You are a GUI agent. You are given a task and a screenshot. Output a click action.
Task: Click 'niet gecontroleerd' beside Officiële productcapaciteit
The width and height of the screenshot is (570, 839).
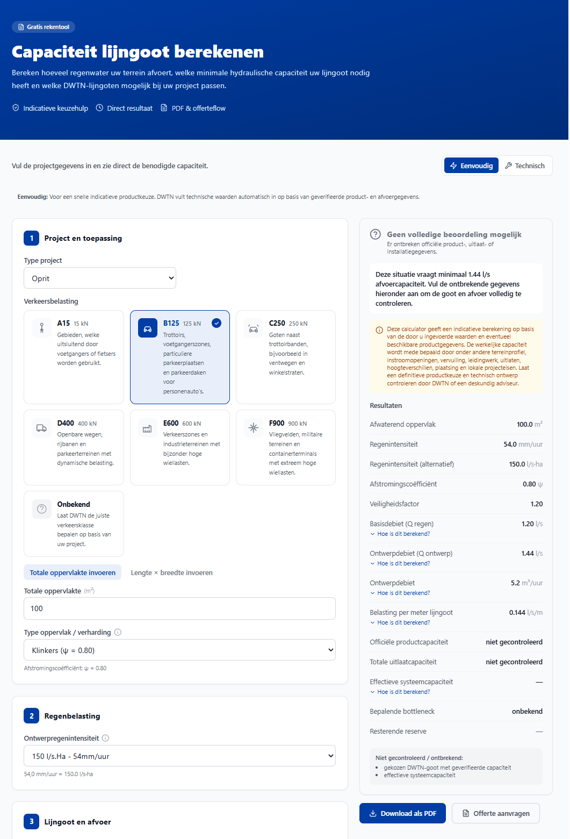click(514, 642)
